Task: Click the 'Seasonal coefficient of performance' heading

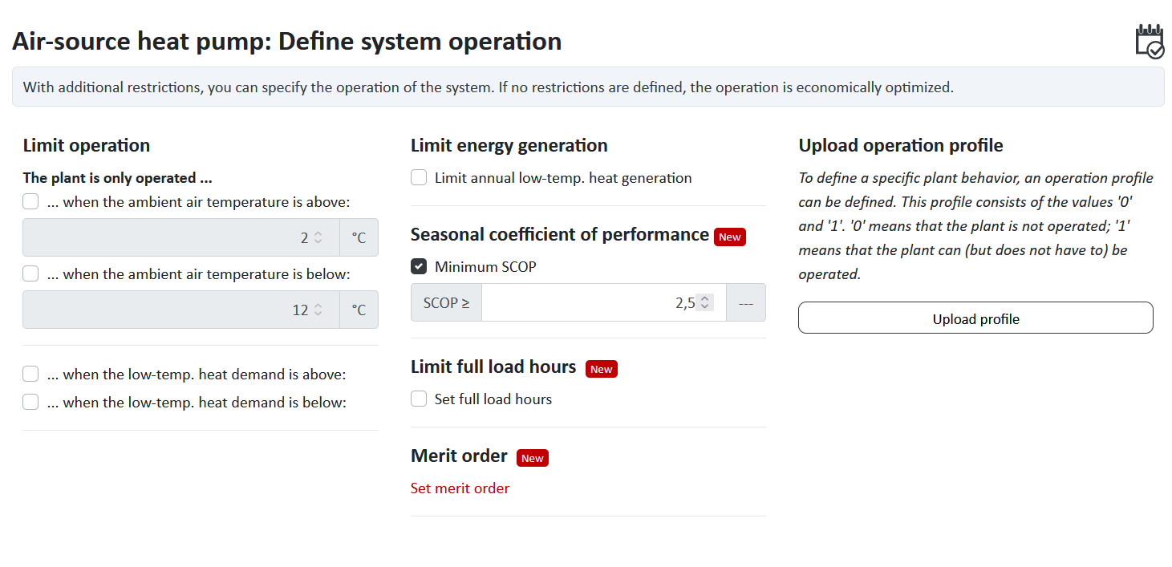Action: click(x=560, y=234)
